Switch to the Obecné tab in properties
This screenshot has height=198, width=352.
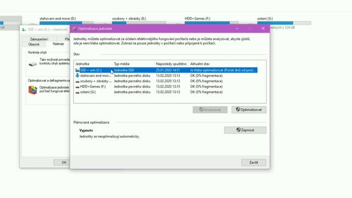[x=34, y=44]
